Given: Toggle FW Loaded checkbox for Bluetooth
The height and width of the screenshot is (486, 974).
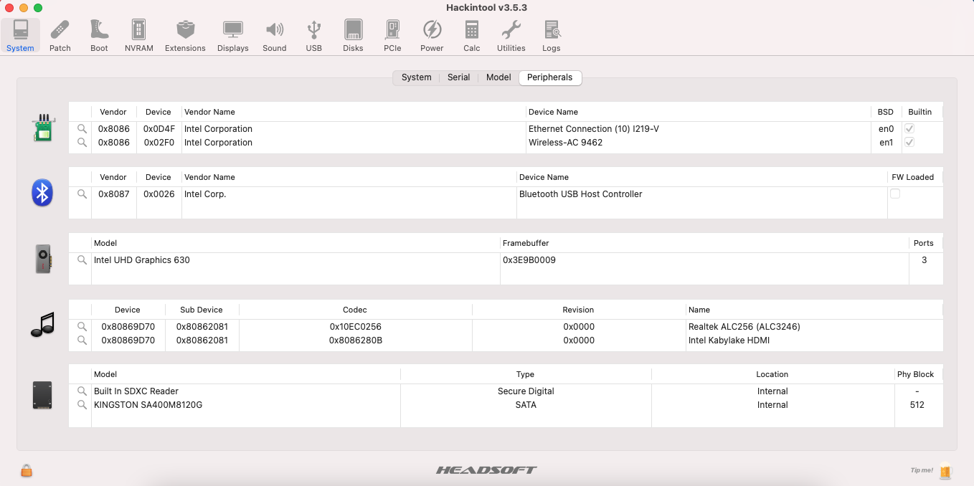Looking at the screenshot, I should tap(895, 194).
